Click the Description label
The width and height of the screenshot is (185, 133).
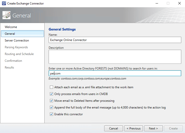click(x=56, y=48)
